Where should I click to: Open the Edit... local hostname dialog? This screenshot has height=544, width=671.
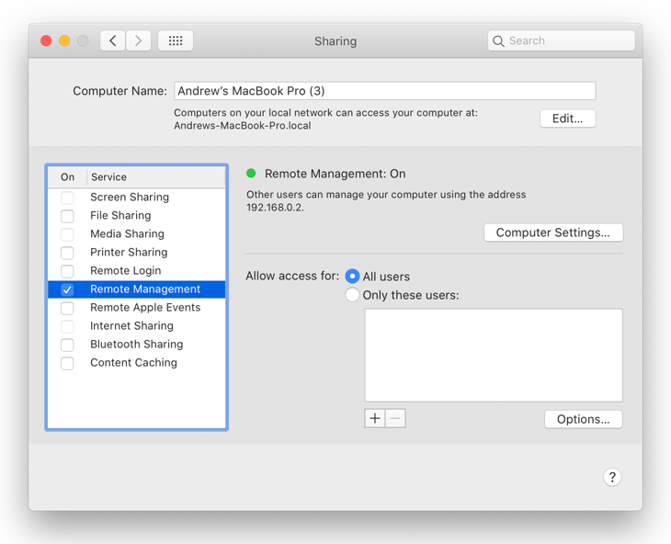click(567, 119)
